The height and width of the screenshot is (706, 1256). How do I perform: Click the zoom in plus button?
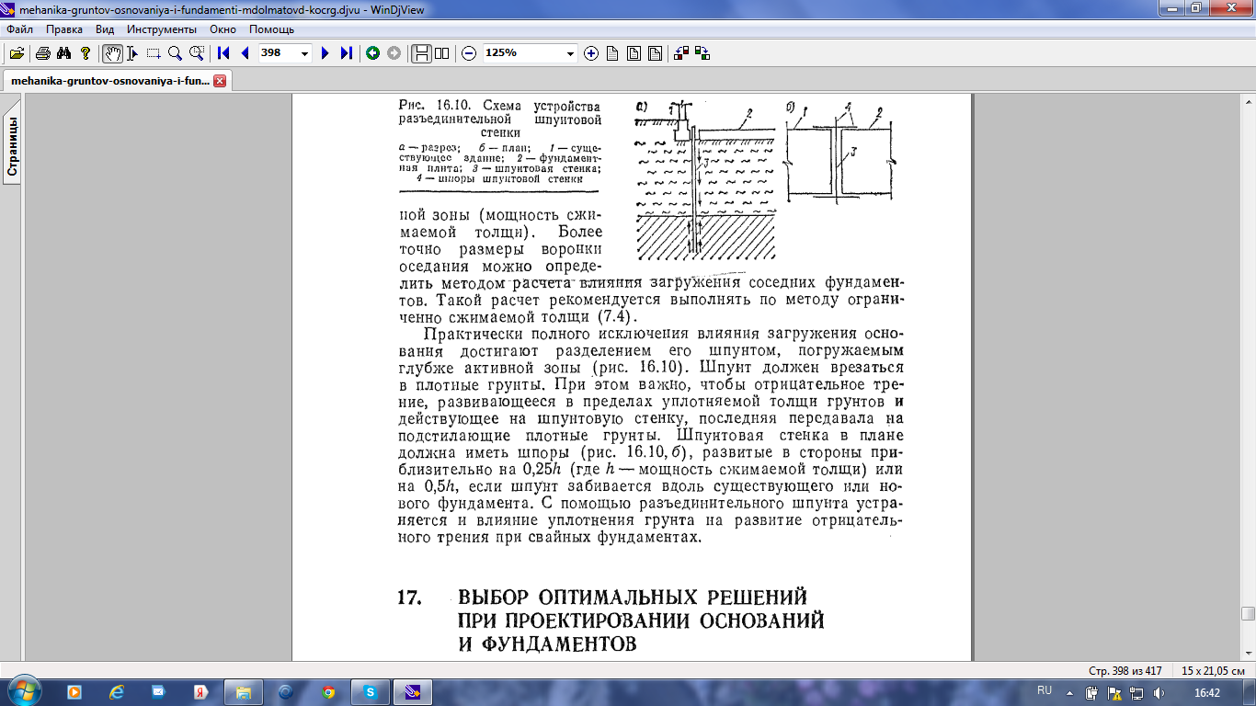[591, 53]
